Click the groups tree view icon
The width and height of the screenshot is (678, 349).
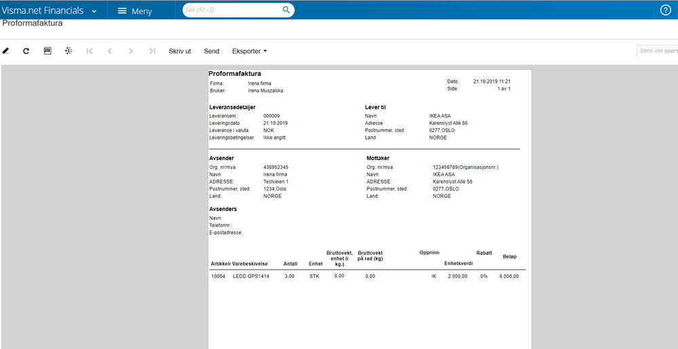[69, 51]
